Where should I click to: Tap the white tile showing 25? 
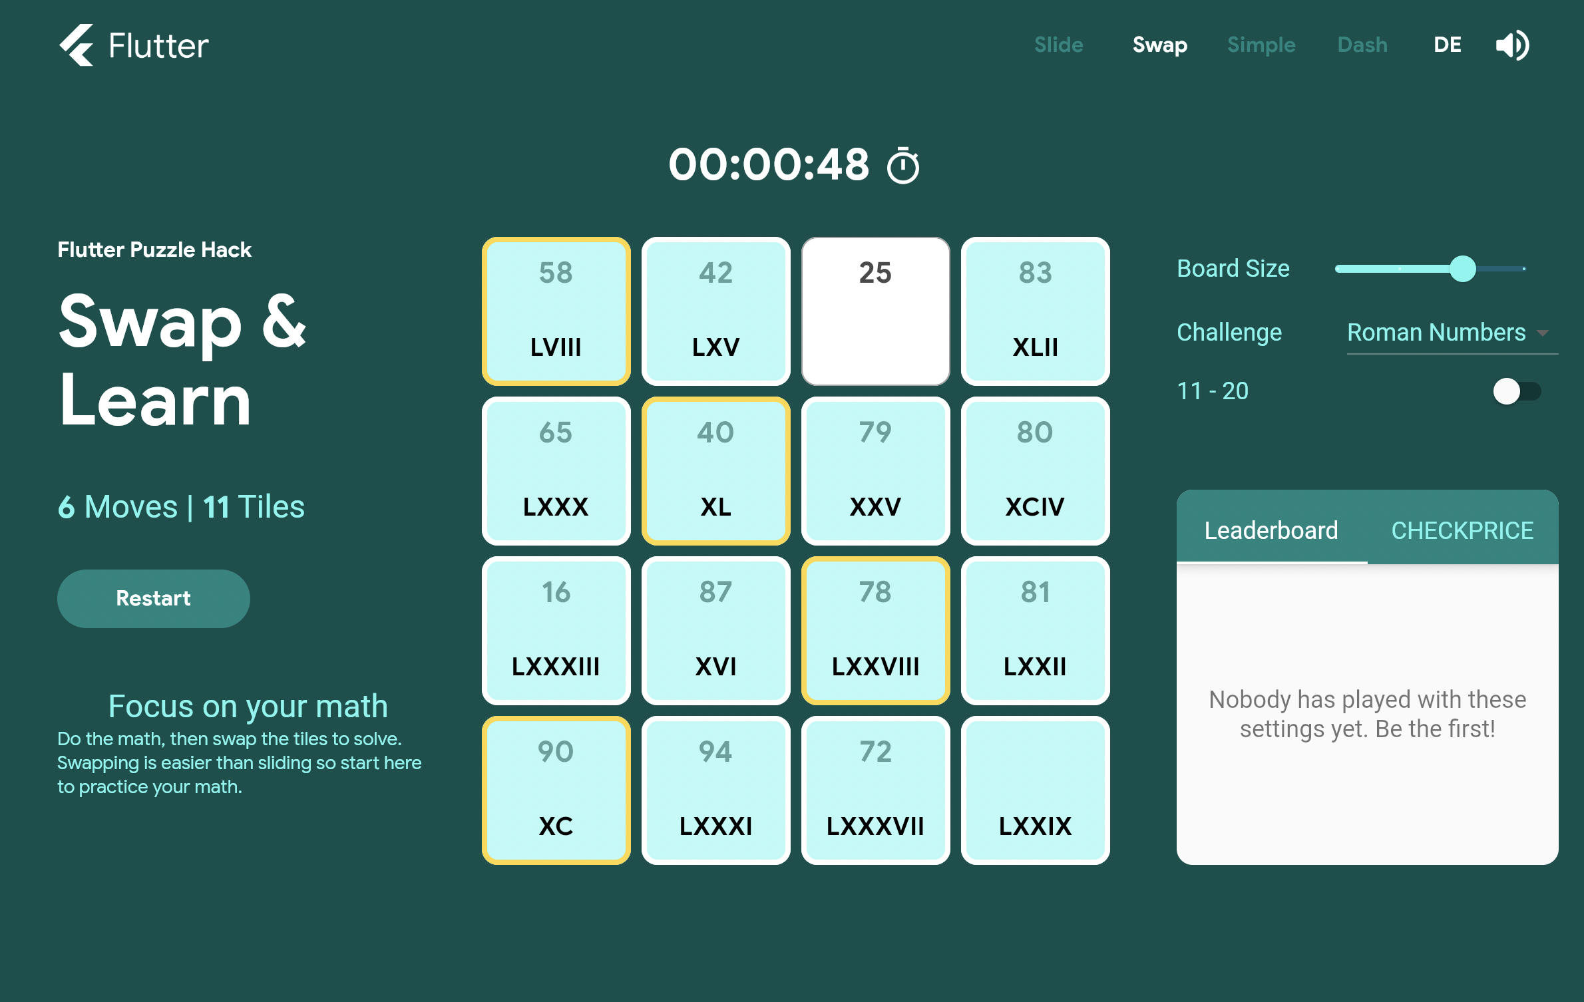[875, 311]
